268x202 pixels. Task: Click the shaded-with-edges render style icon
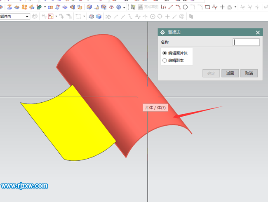click(92, 16)
